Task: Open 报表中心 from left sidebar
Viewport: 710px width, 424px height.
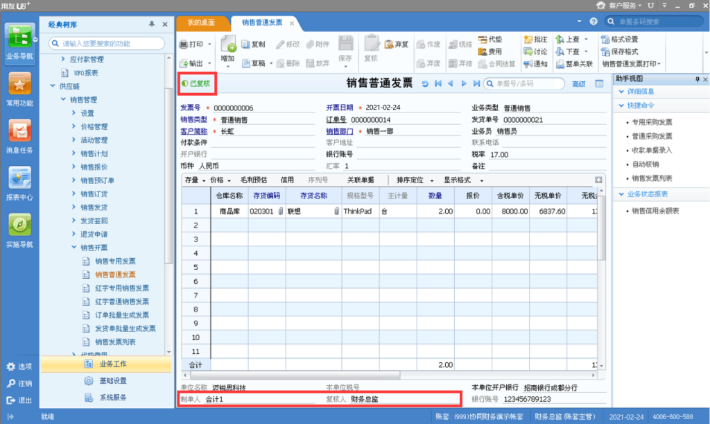Action: tap(19, 183)
